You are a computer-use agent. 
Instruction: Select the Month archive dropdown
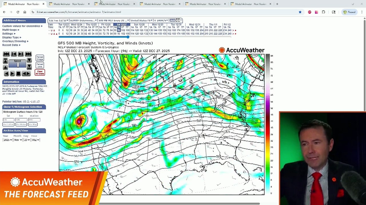pyautogui.click(x=18, y=140)
